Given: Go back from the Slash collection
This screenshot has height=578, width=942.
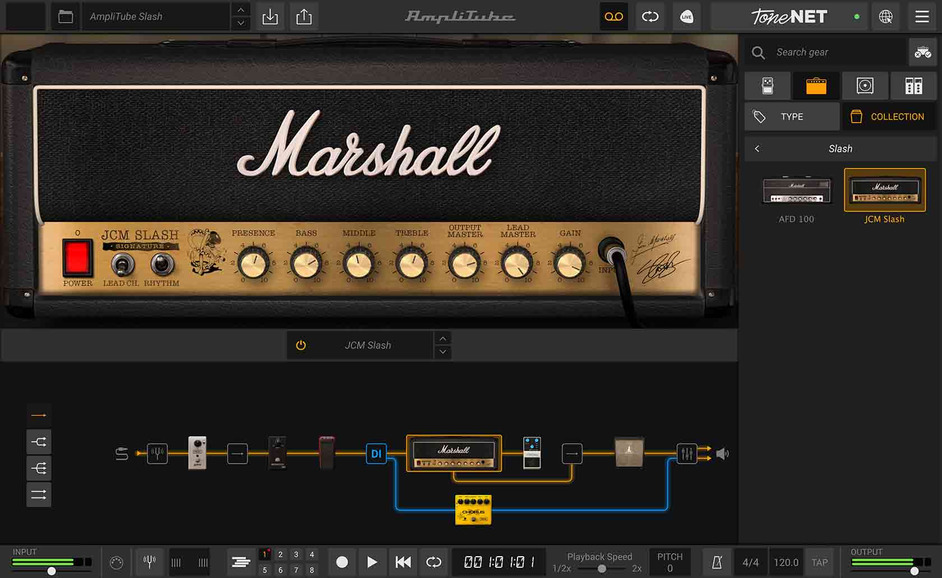Looking at the screenshot, I should pyautogui.click(x=758, y=148).
